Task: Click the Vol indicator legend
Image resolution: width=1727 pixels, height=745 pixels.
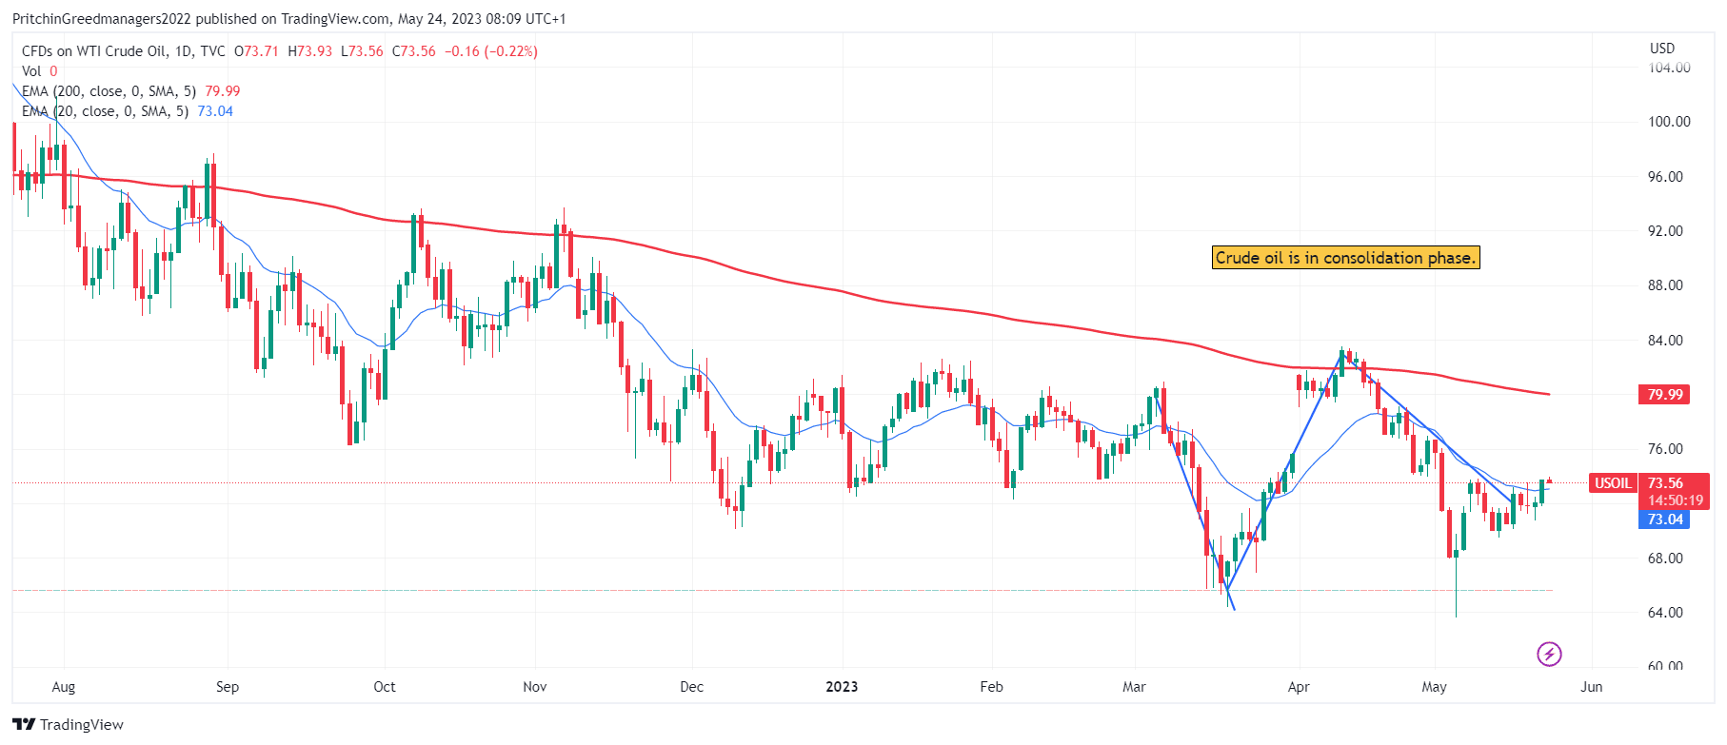Action: click(39, 71)
